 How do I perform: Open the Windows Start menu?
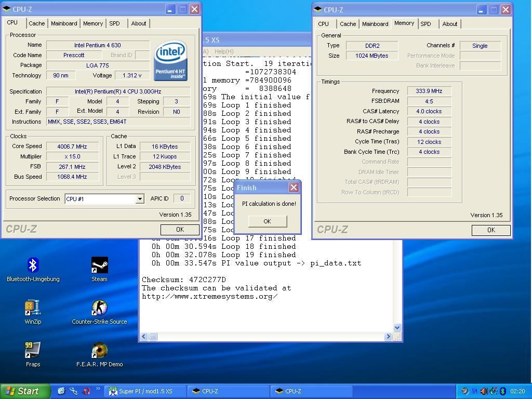pyautogui.click(x=25, y=391)
